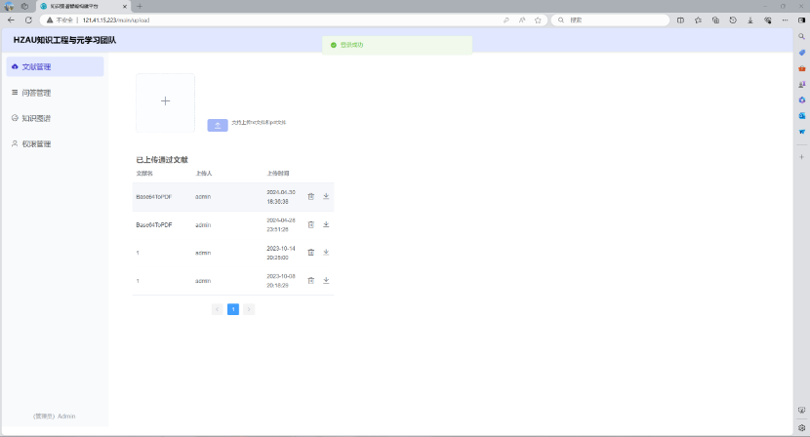Download the file uploaded on 2023-10-08

326,280
